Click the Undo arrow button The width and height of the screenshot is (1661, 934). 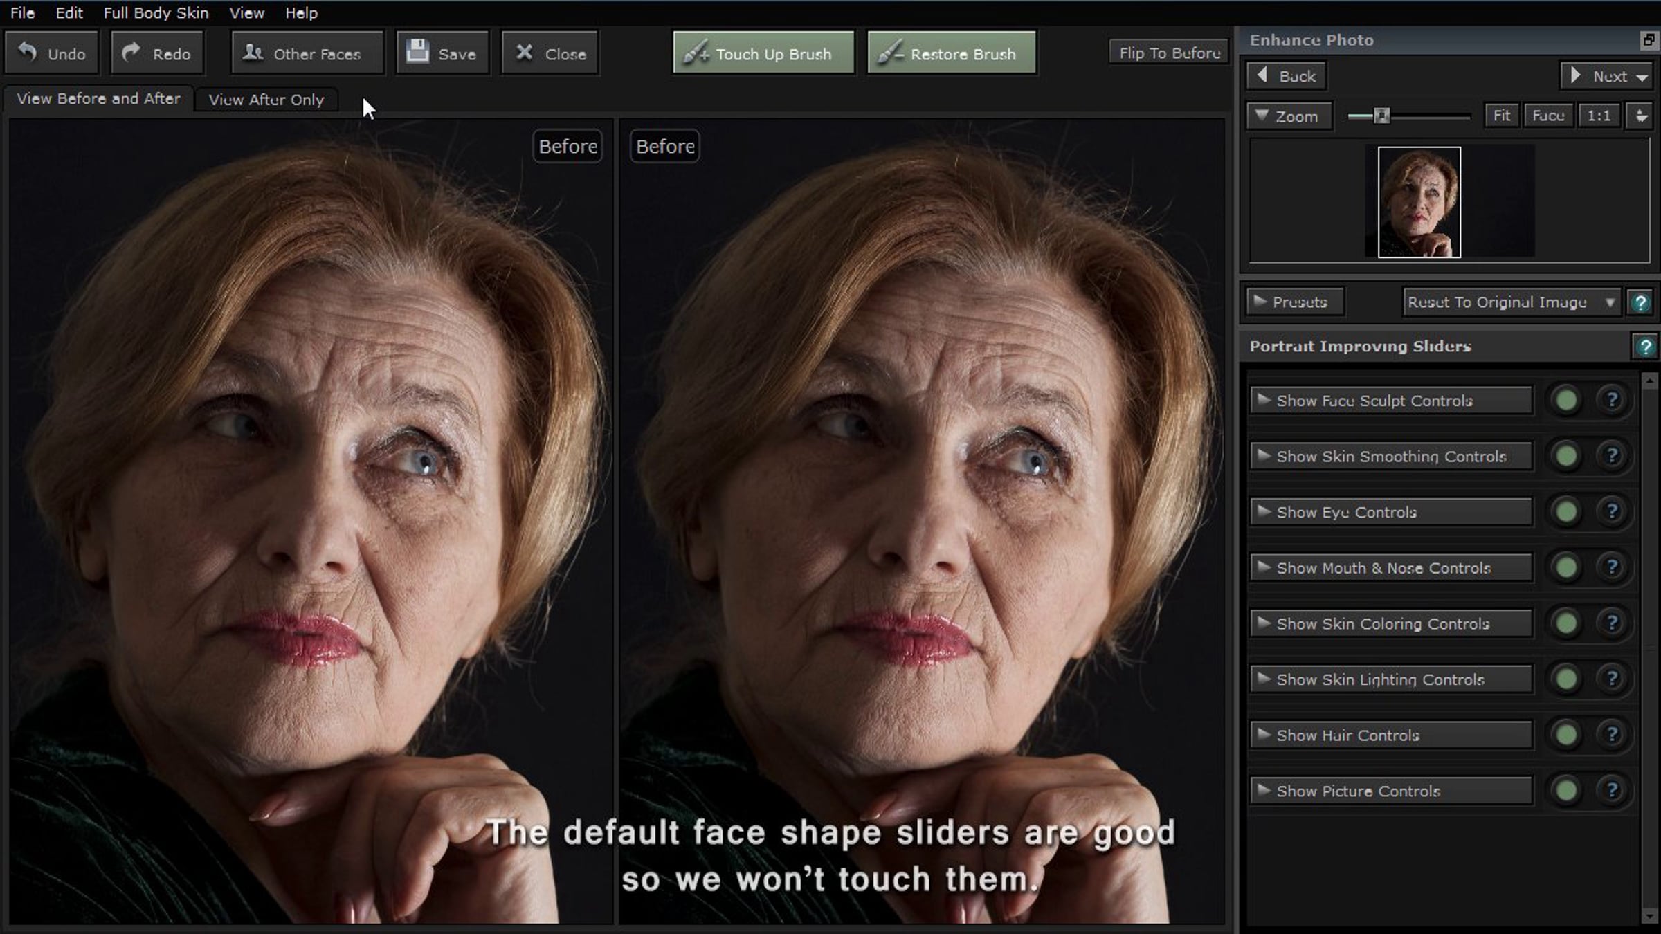pyautogui.click(x=51, y=53)
